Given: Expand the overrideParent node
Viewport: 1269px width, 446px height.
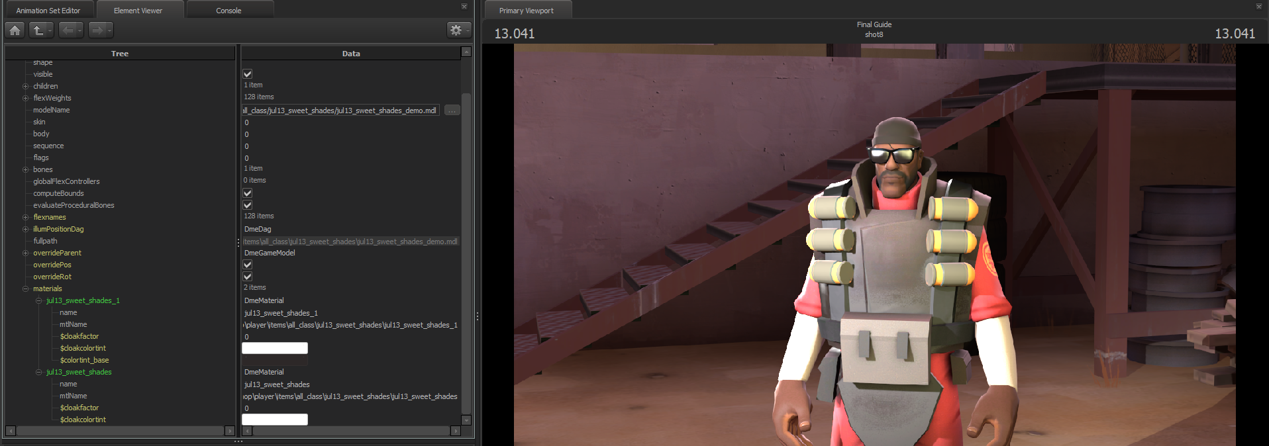Looking at the screenshot, I should (x=26, y=253).
